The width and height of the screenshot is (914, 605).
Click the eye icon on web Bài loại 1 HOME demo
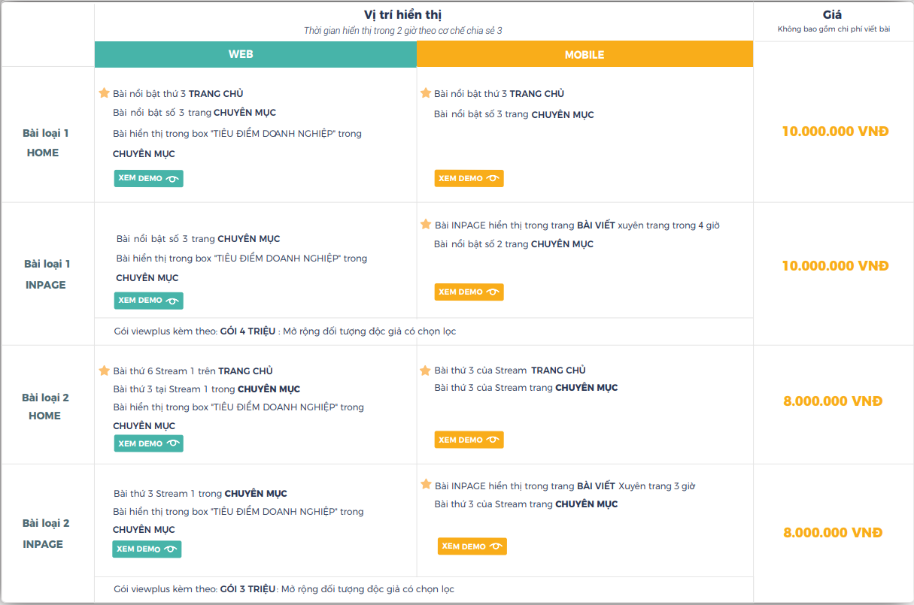[173, 179]
